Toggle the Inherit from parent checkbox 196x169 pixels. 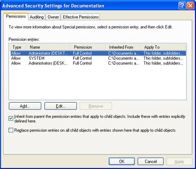coord(11,118)
